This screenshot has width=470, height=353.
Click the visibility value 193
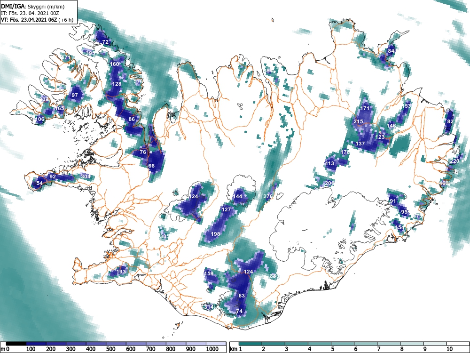pos(121,272)
